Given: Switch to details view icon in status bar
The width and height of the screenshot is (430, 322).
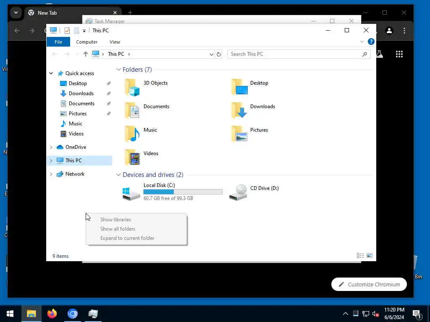Looking at the screenshot, I should pyautogui.click(x=360, y=255).
